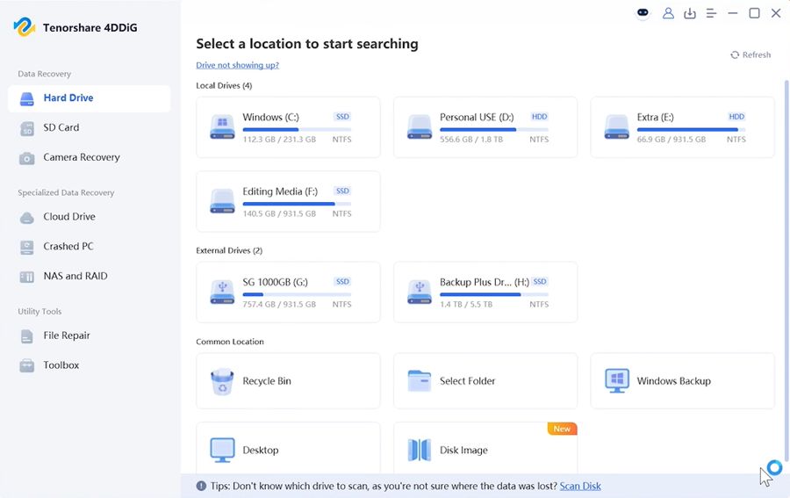Click the Backup Plus USB drive icon
790x498 pixels.
420,292
